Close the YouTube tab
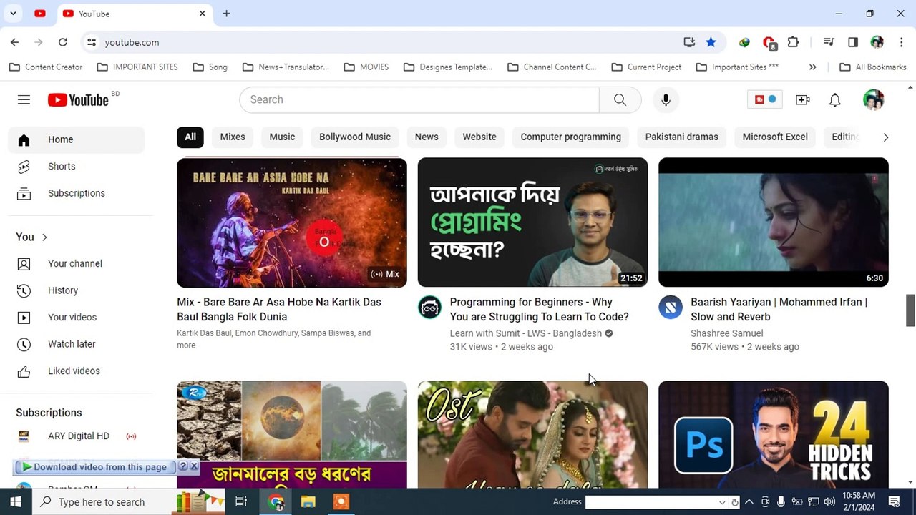The width and height of the screenshot is (916, 515). [x=202, y=14]
